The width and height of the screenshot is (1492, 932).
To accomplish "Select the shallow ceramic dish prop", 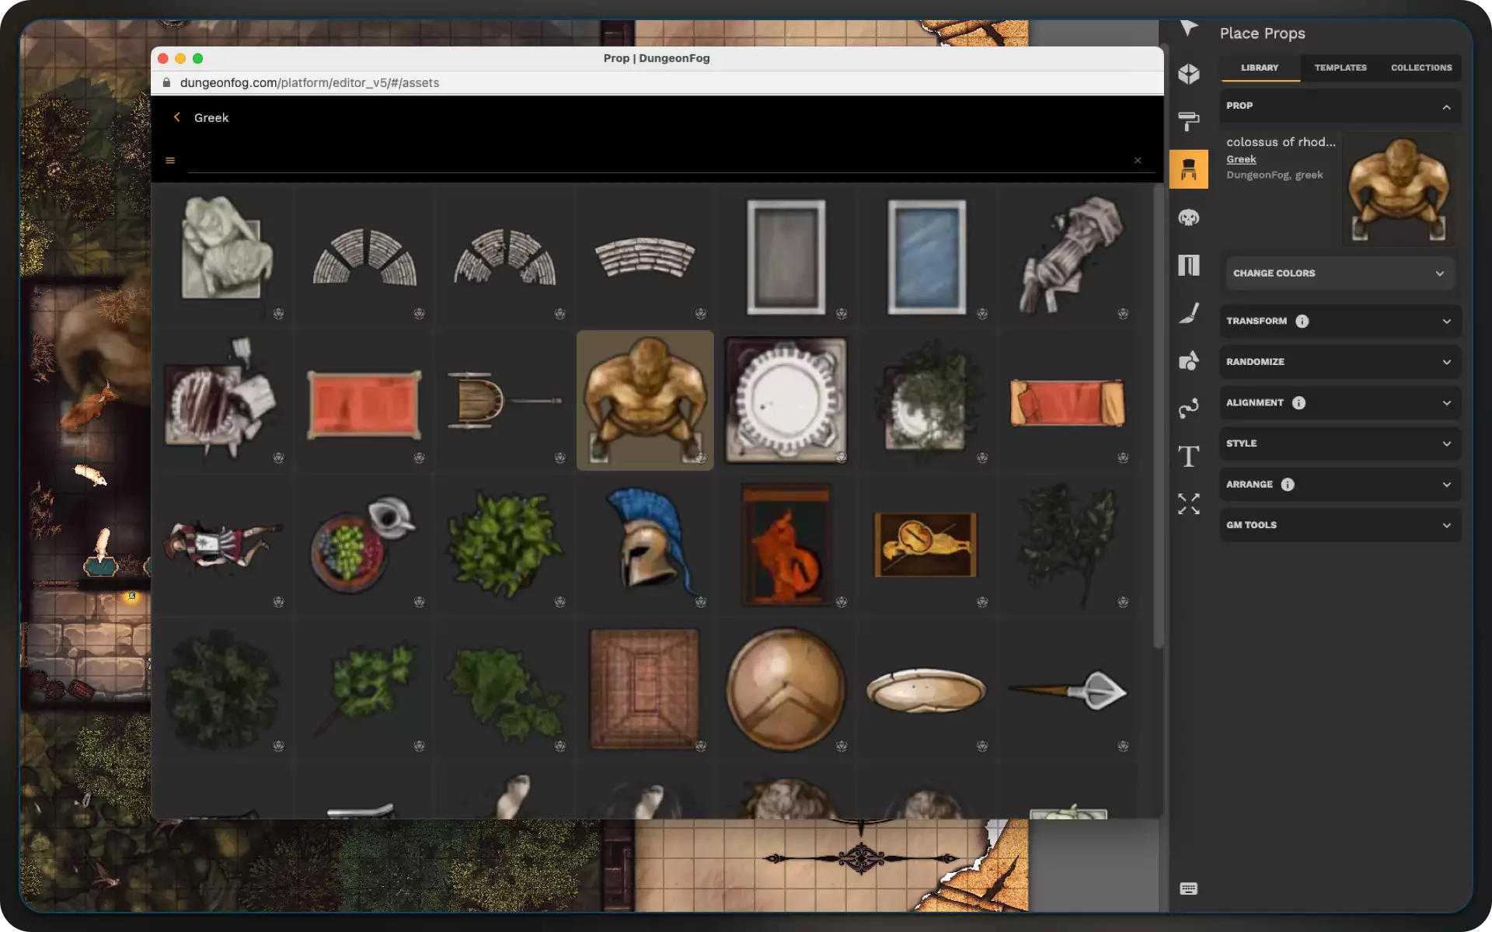I will [x=926, y=688].
